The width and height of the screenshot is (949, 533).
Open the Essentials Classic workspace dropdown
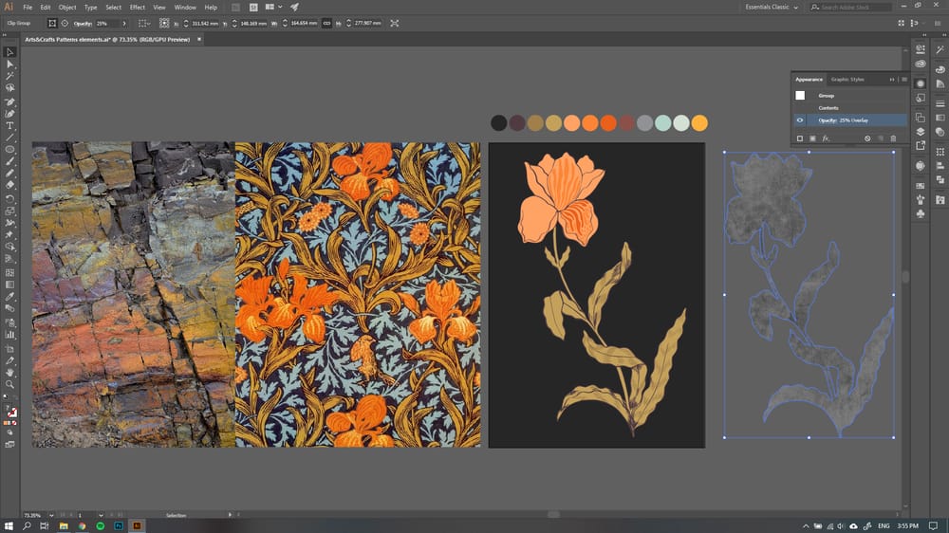click(771, 8)
